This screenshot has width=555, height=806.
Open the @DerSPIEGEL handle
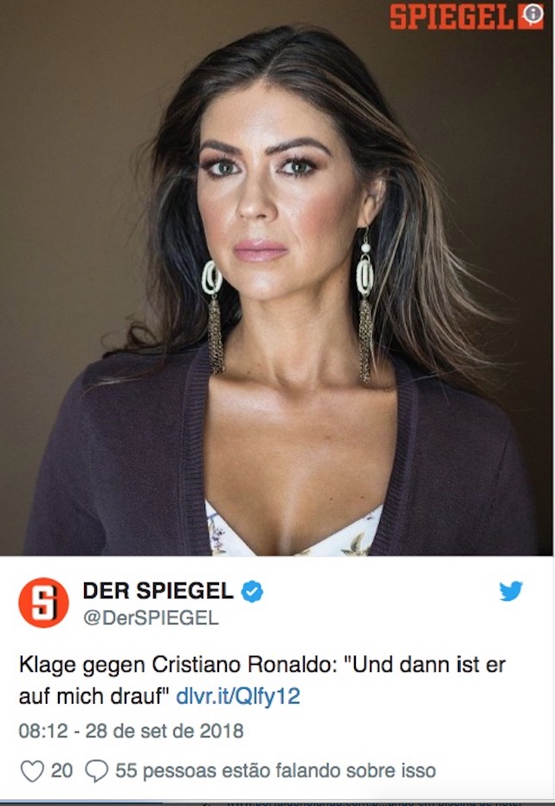coord(151,617)
